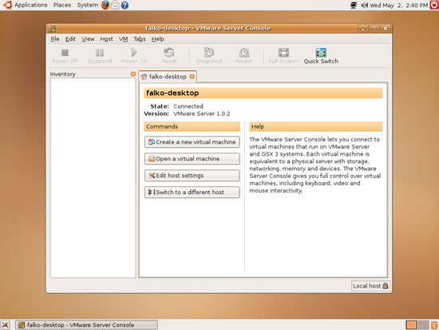Click the Power On play icon

134,53
